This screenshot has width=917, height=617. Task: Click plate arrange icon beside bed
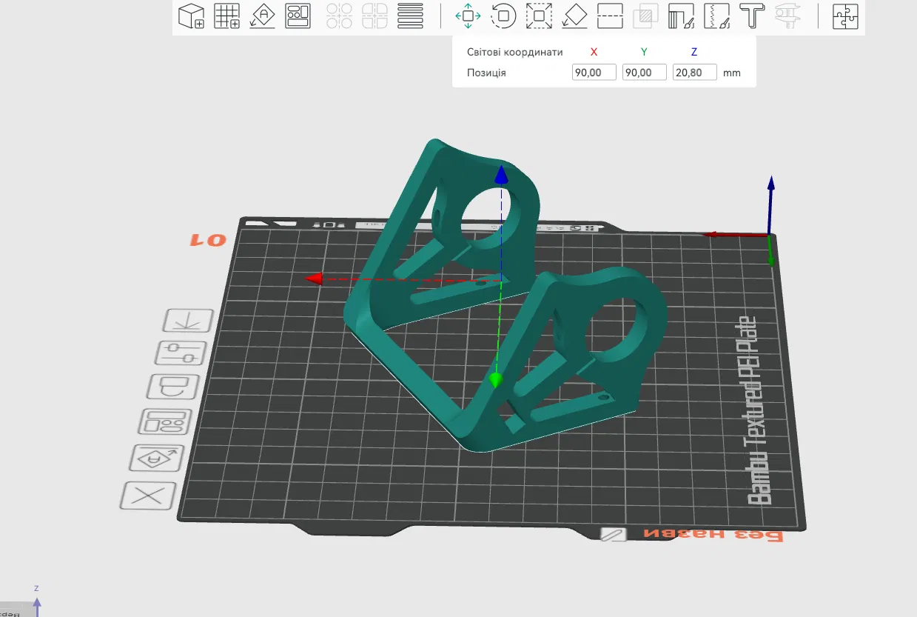pos(164,422)
